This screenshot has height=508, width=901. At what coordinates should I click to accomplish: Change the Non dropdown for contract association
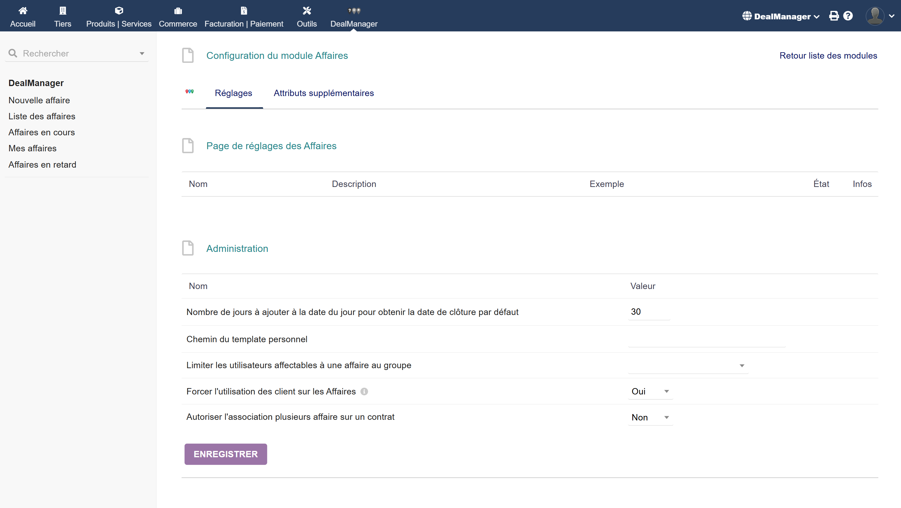(x=650, y=417)
